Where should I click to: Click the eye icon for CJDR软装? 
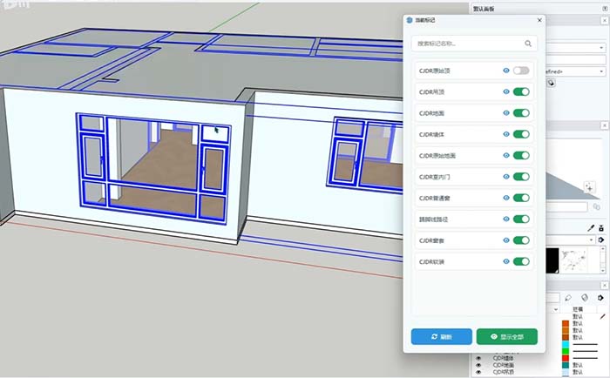506,261
